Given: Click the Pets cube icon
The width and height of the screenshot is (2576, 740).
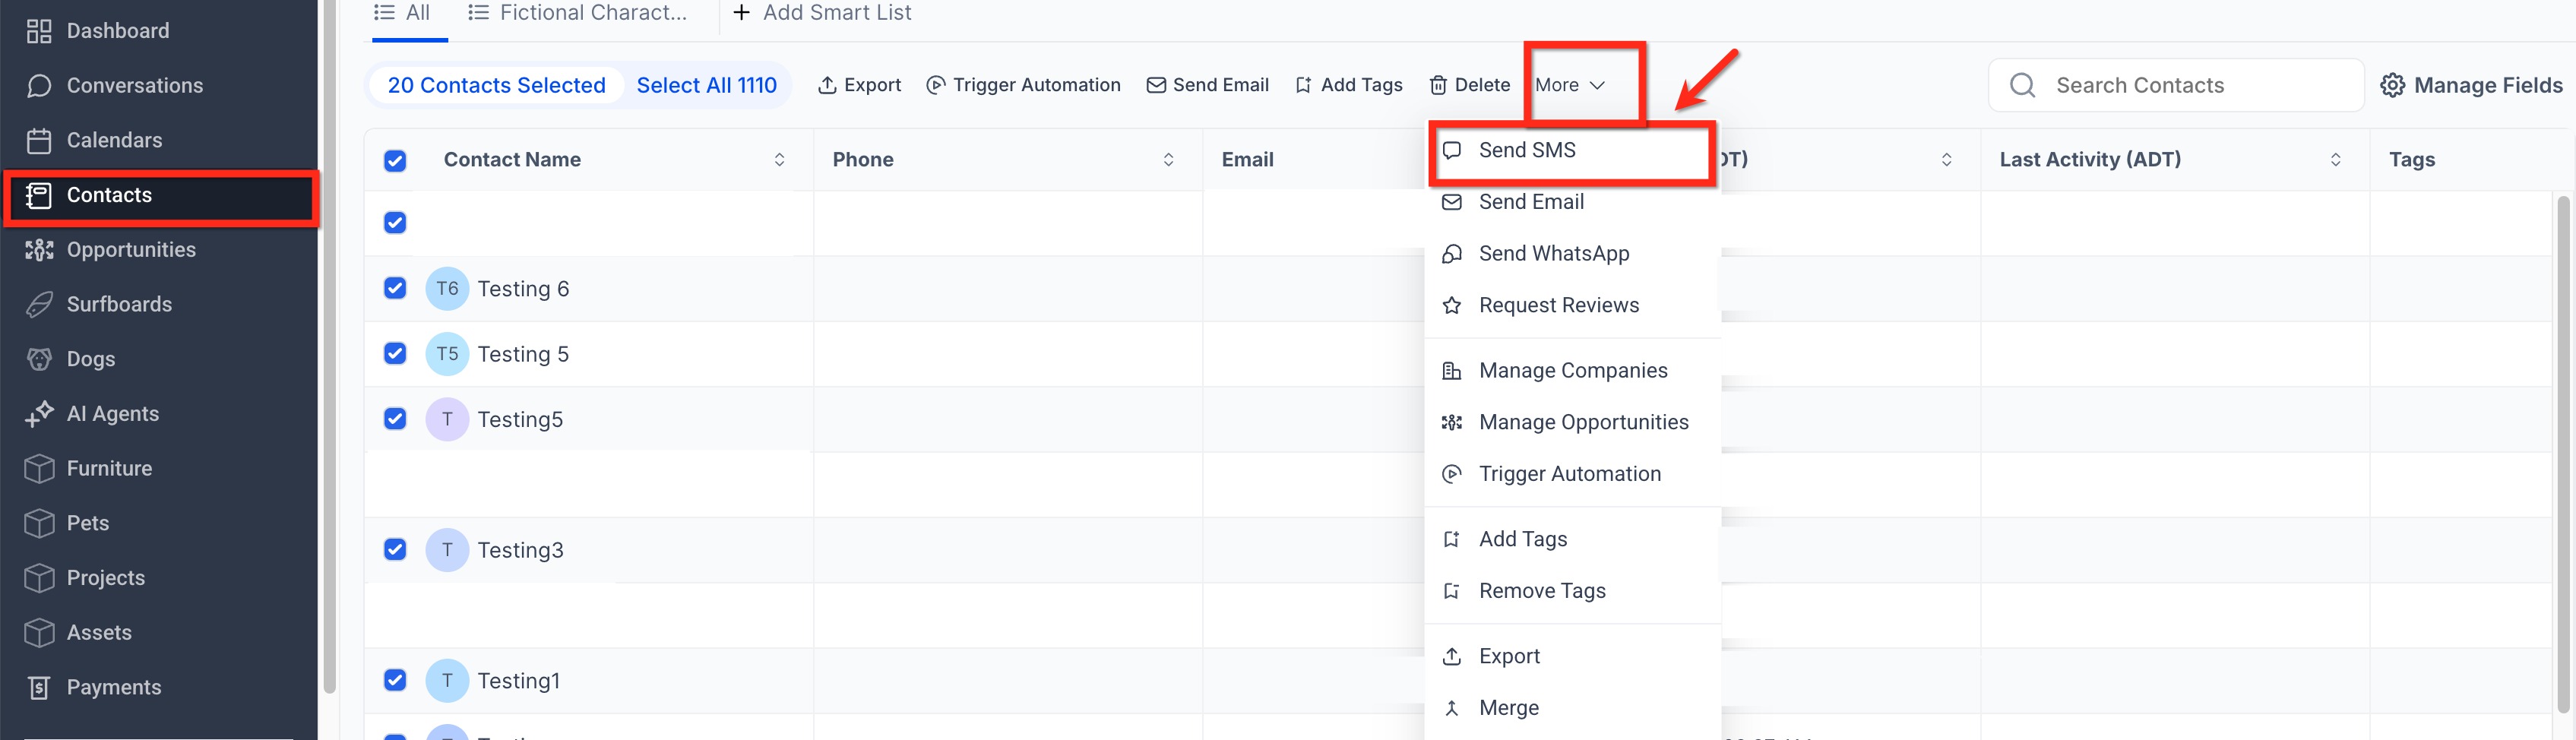Looking at the screenshot, I should pos(39,523).
